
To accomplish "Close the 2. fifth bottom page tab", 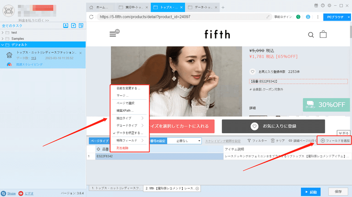I will point(197,189).
